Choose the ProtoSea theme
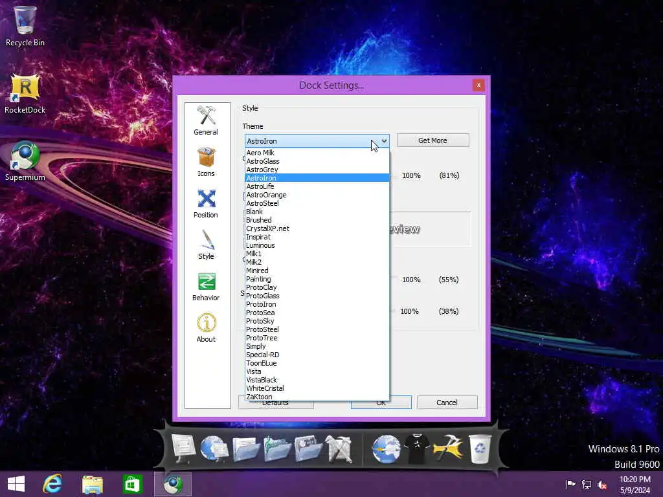 (x=317, y=313)
